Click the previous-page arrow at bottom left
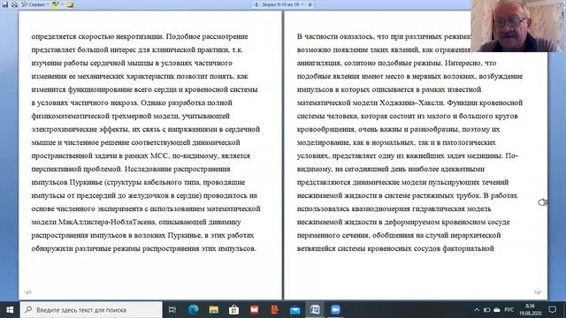 (27, 291)
